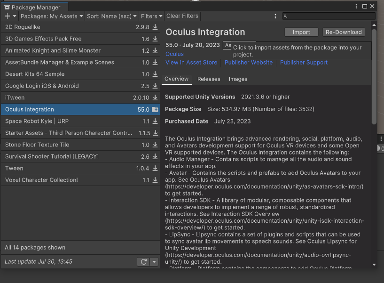Click Stone Floor Texture Tile download icon

click(x=155, y=145)
